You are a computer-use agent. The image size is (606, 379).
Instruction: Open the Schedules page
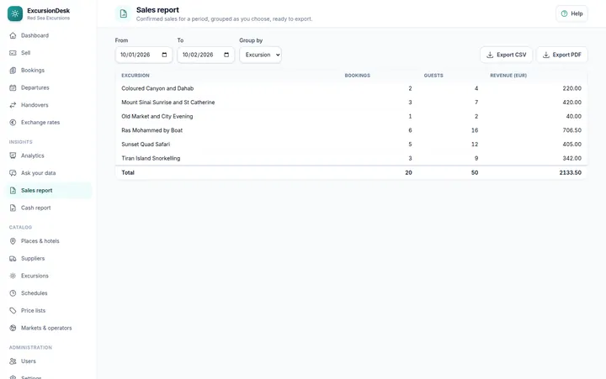(x=48, y=293)
